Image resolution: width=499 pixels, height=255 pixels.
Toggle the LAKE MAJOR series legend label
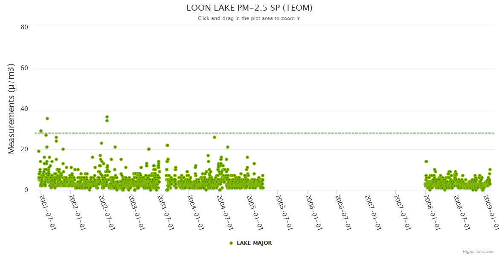point(254,243)
